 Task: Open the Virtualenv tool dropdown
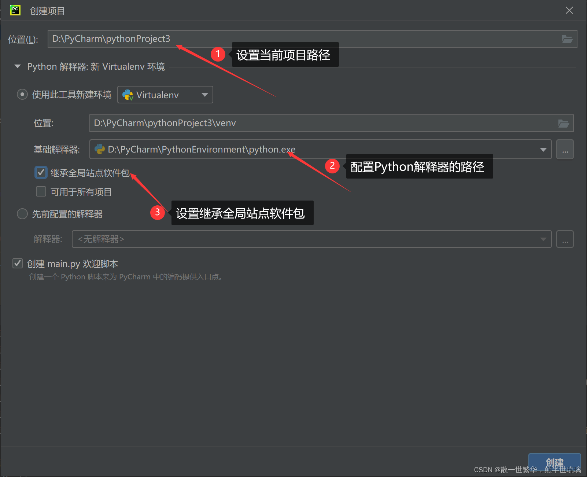165,95
